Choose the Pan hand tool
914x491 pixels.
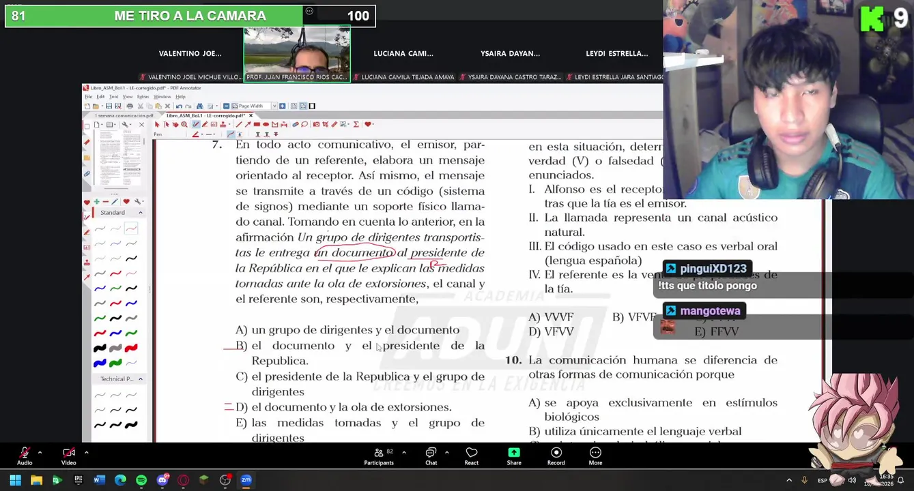[x=175, y=124]
